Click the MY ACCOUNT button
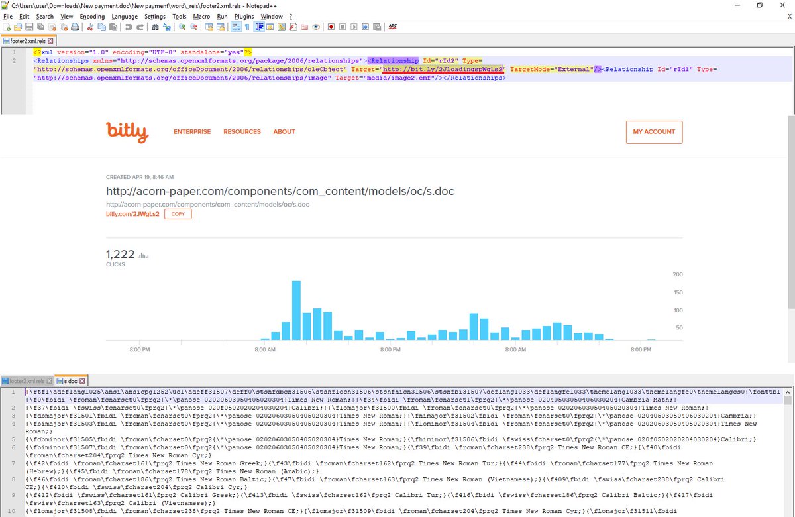795x517 pixels. (654, 132)
